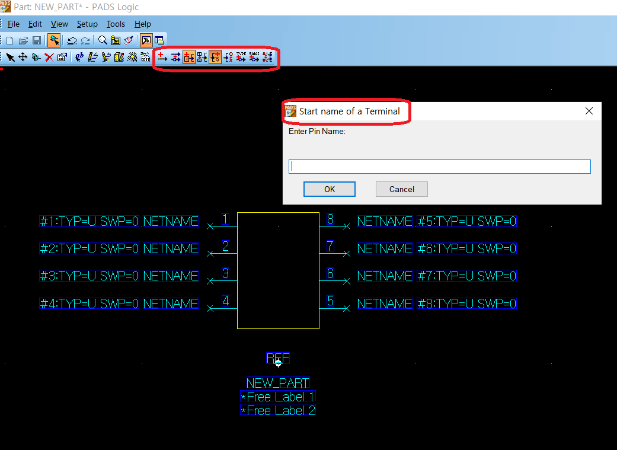Select pin number 4 label
The image size is (617, 450).
pos(225,301)
